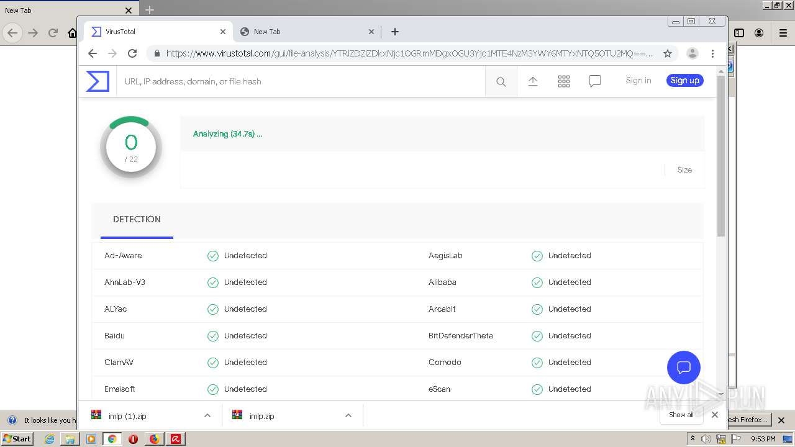Click the ClamAV engine name

coord(119,363)
